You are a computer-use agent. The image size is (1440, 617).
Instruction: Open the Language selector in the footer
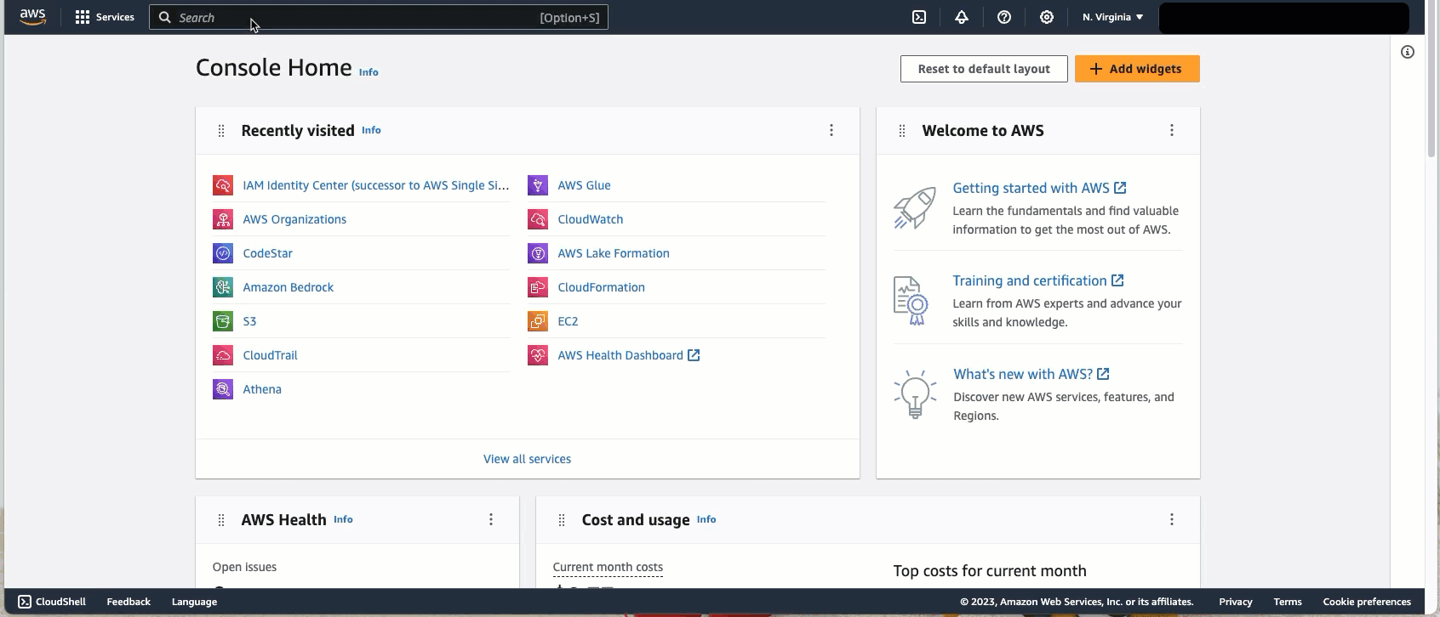[194, 602]
